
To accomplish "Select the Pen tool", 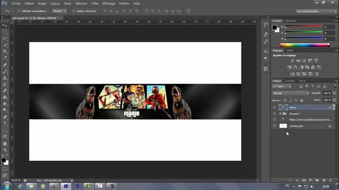I will pyautogui.click(x=5, y=117).
